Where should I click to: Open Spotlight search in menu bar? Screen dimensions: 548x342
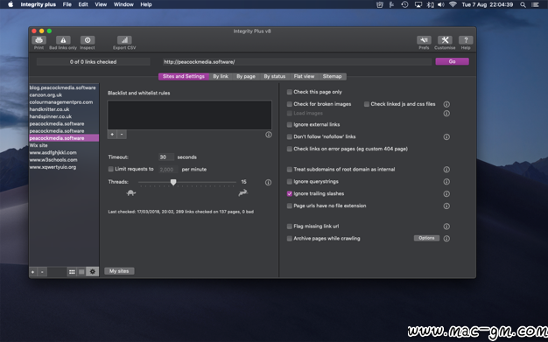tap(523, 4)
